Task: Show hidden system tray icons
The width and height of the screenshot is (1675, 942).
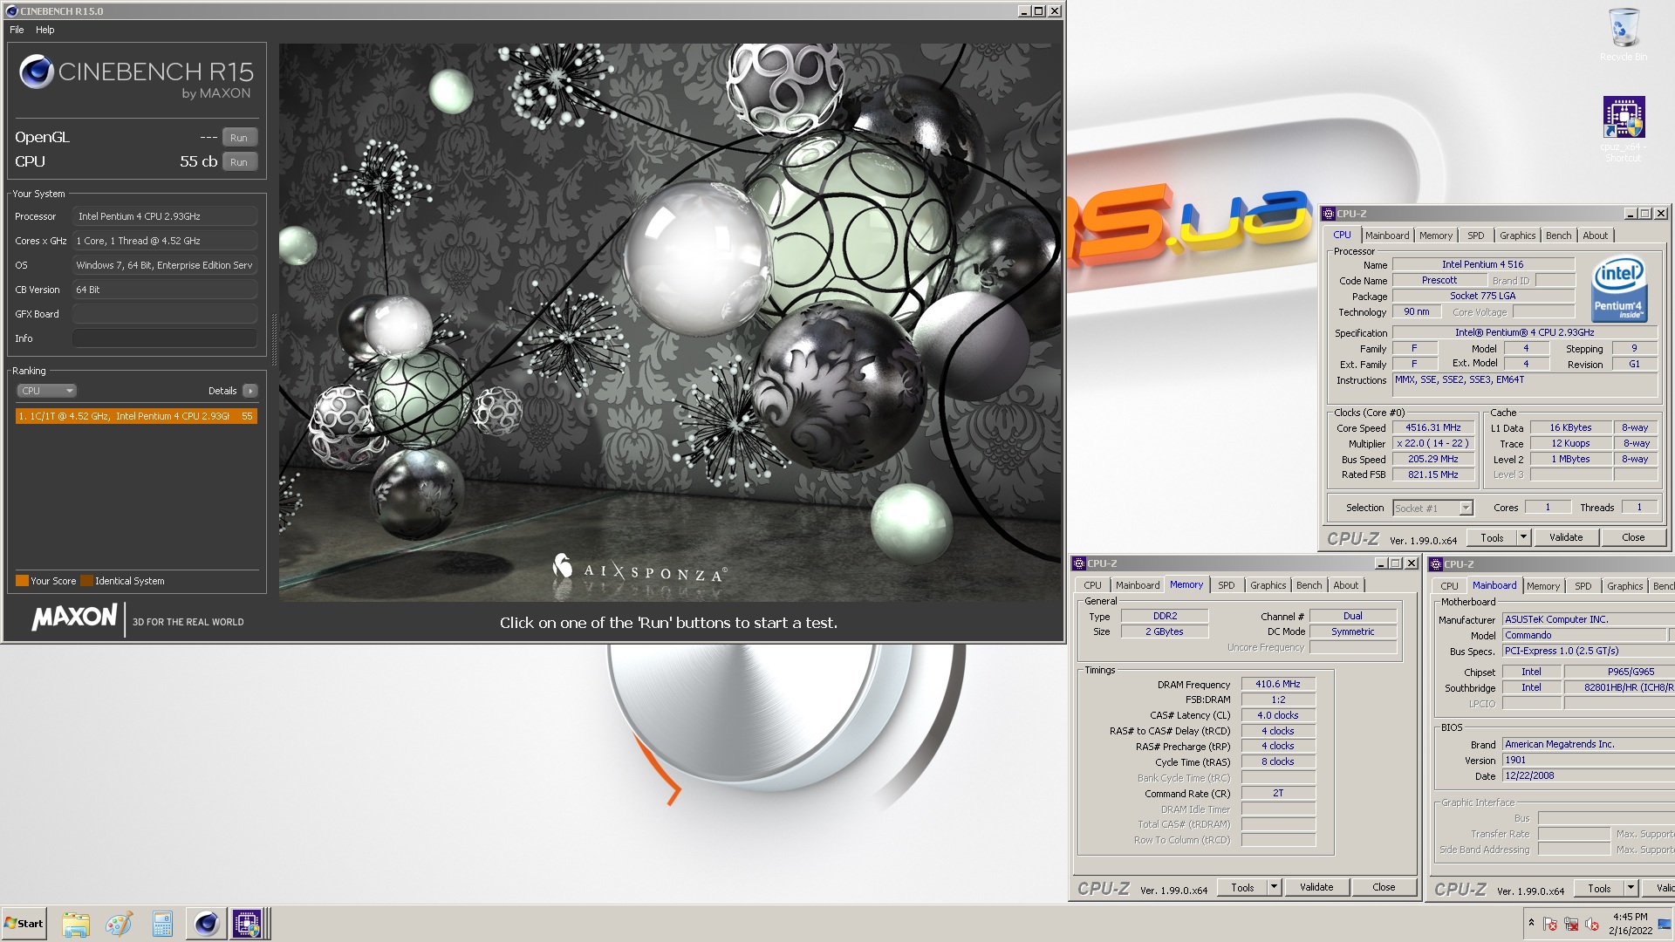Action: pos(1531,923)
